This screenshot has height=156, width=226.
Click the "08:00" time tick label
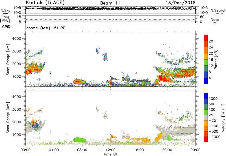pyautogui.click(x=82, y=150)
